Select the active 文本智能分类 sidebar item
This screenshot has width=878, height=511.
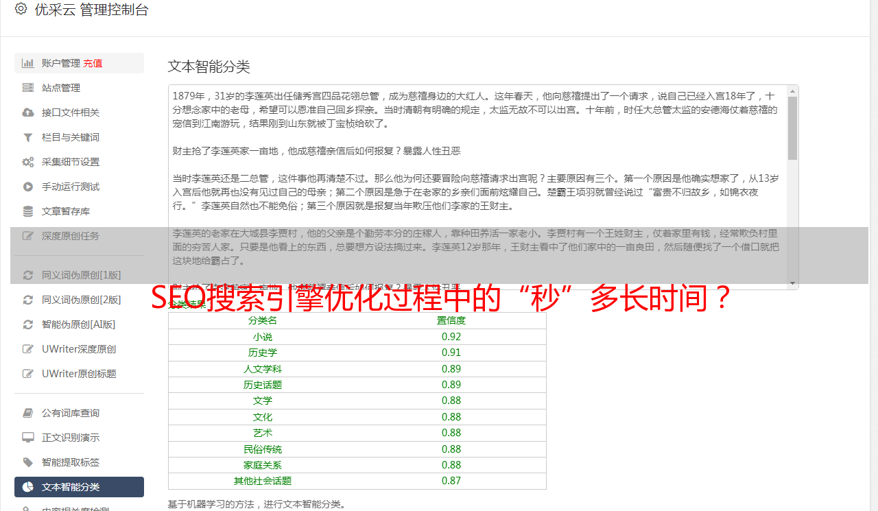pos(79,487)
